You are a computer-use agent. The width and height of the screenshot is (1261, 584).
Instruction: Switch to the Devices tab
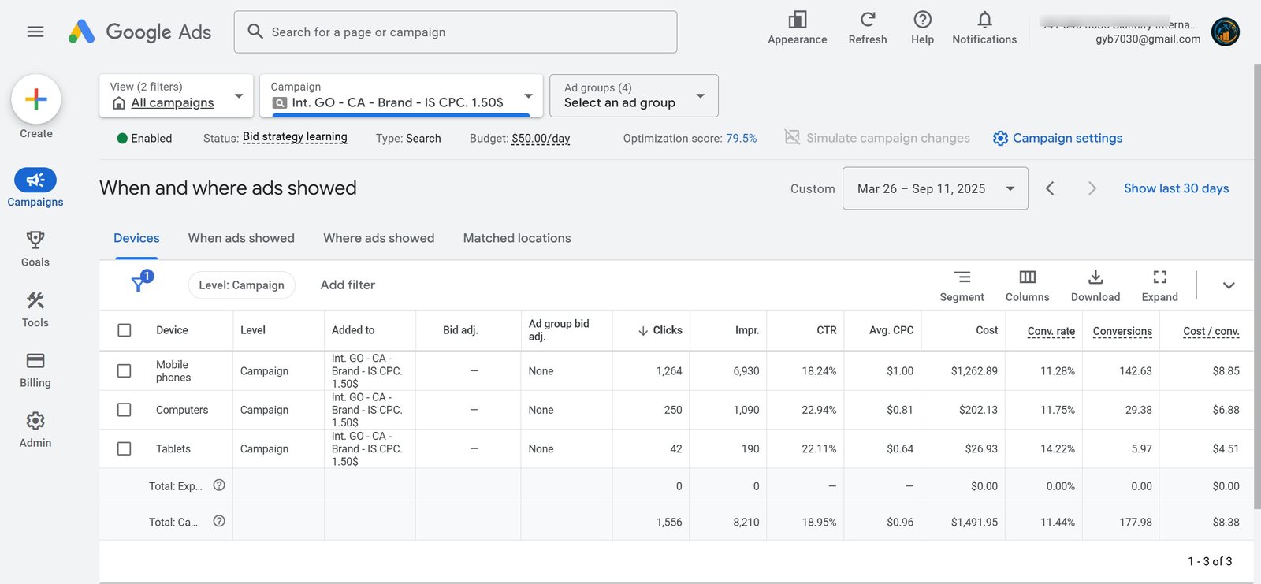click(136, 238)
